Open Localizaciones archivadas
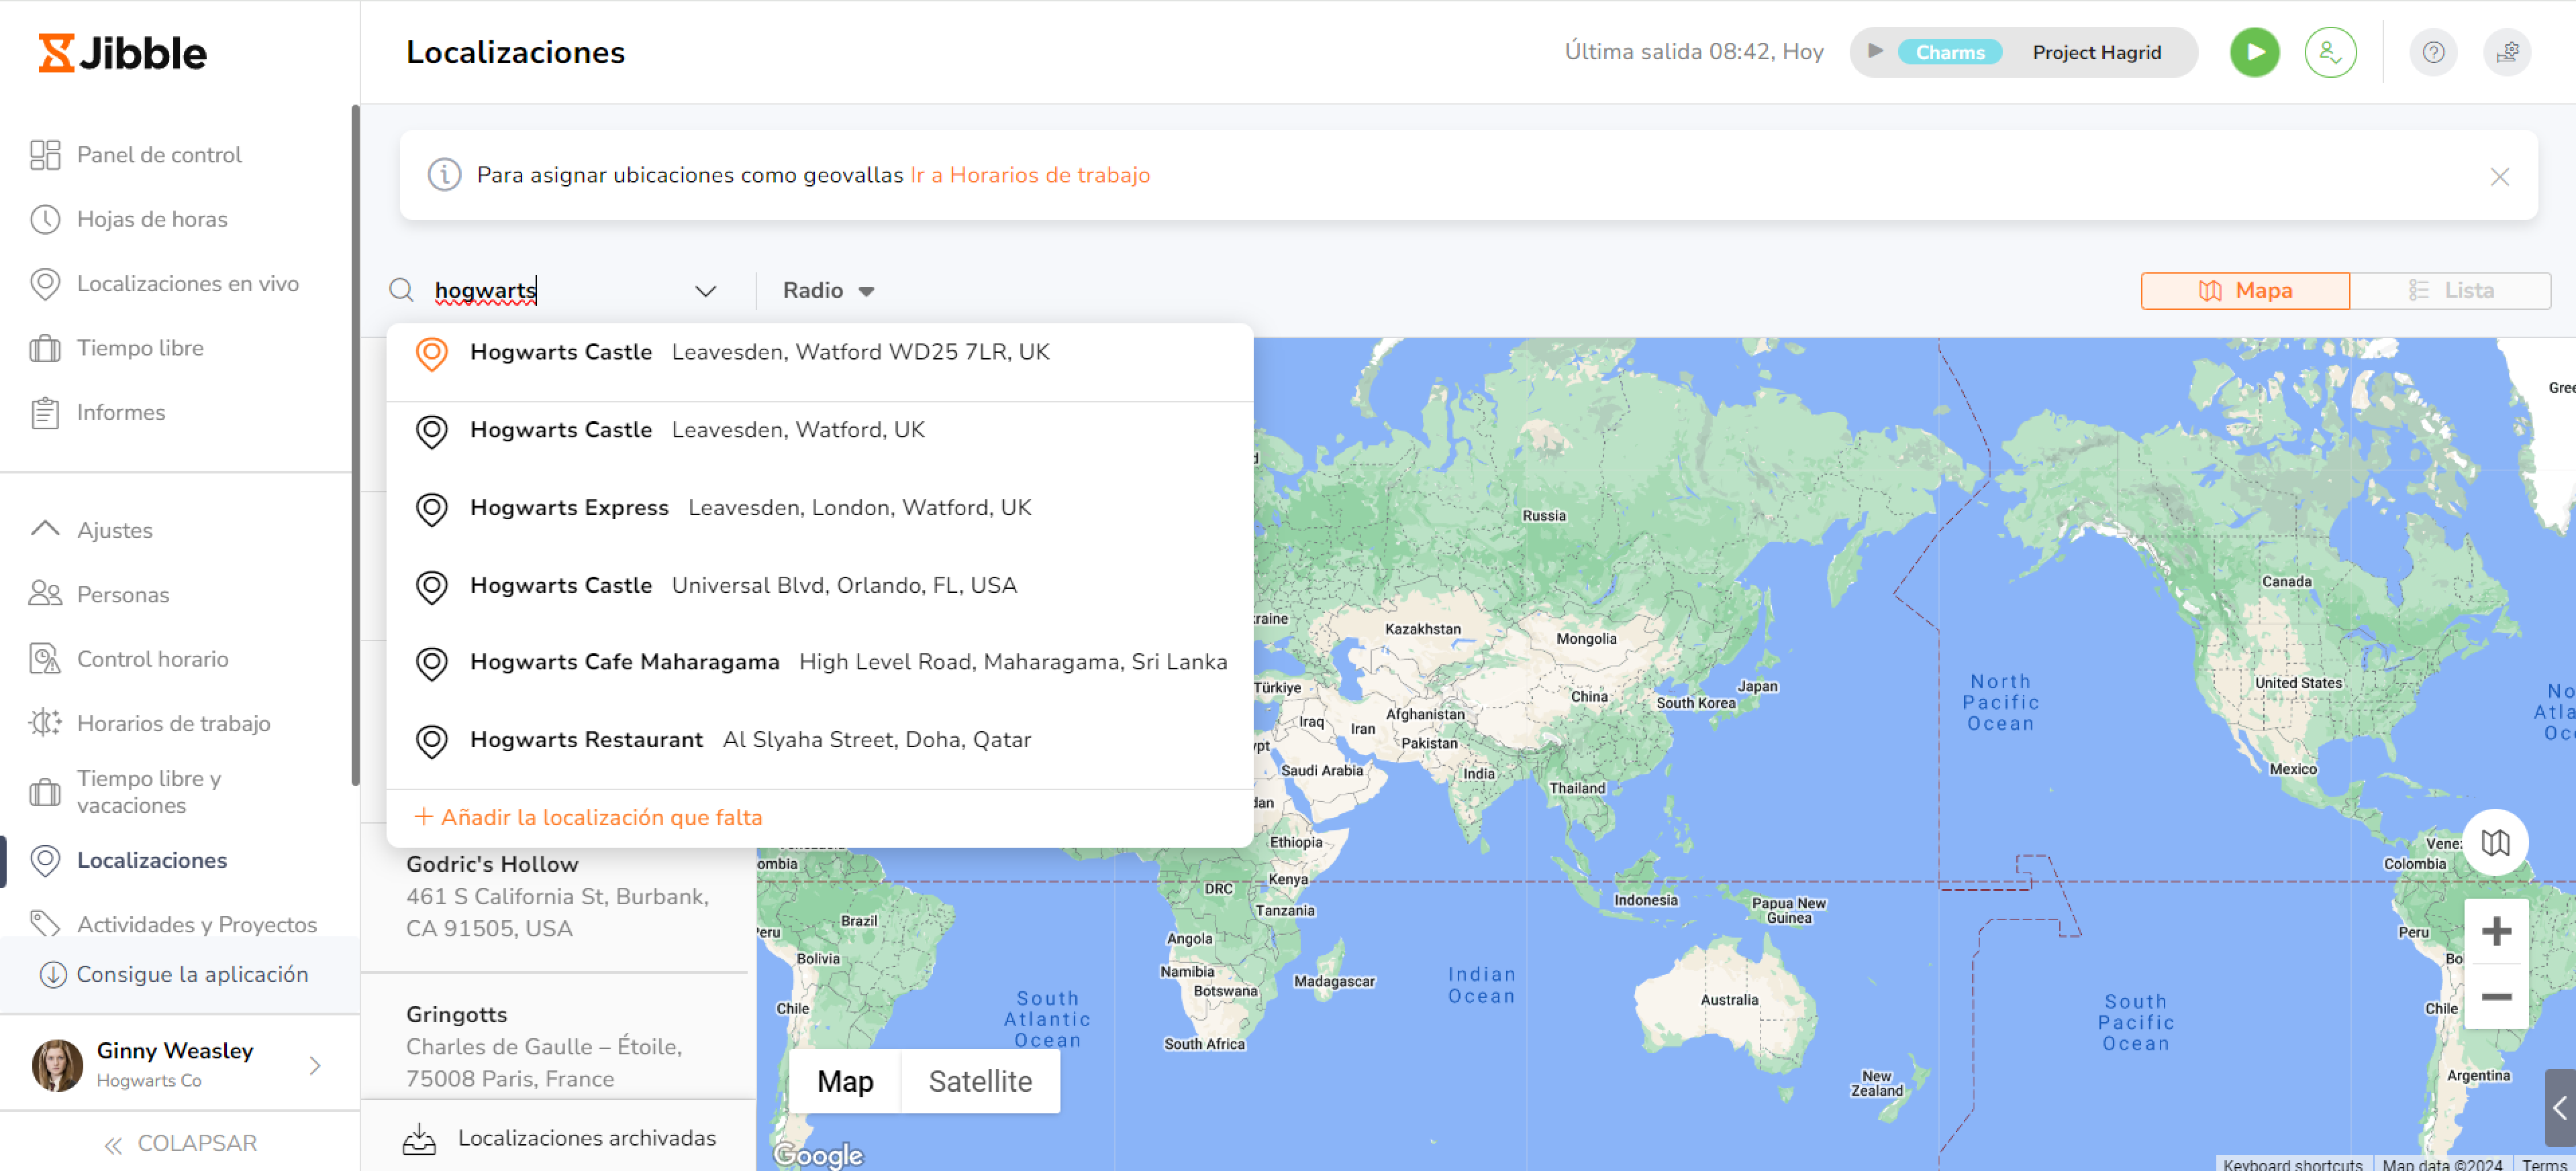 [x=560, y=1138]
